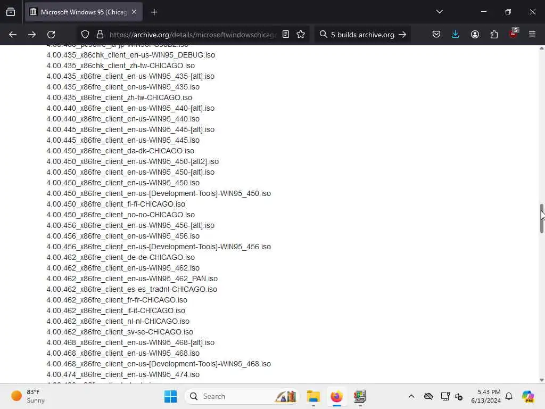Close the Microsoft Windows 95 tab

click(x=134, y=12)
